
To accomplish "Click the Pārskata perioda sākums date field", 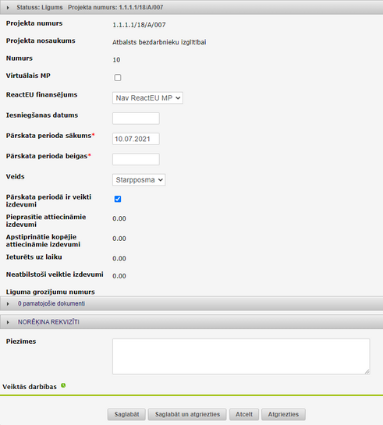I will (136, 139).
